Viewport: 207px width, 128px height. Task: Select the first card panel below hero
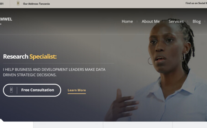pyautogui.click(x=68, y=125)
